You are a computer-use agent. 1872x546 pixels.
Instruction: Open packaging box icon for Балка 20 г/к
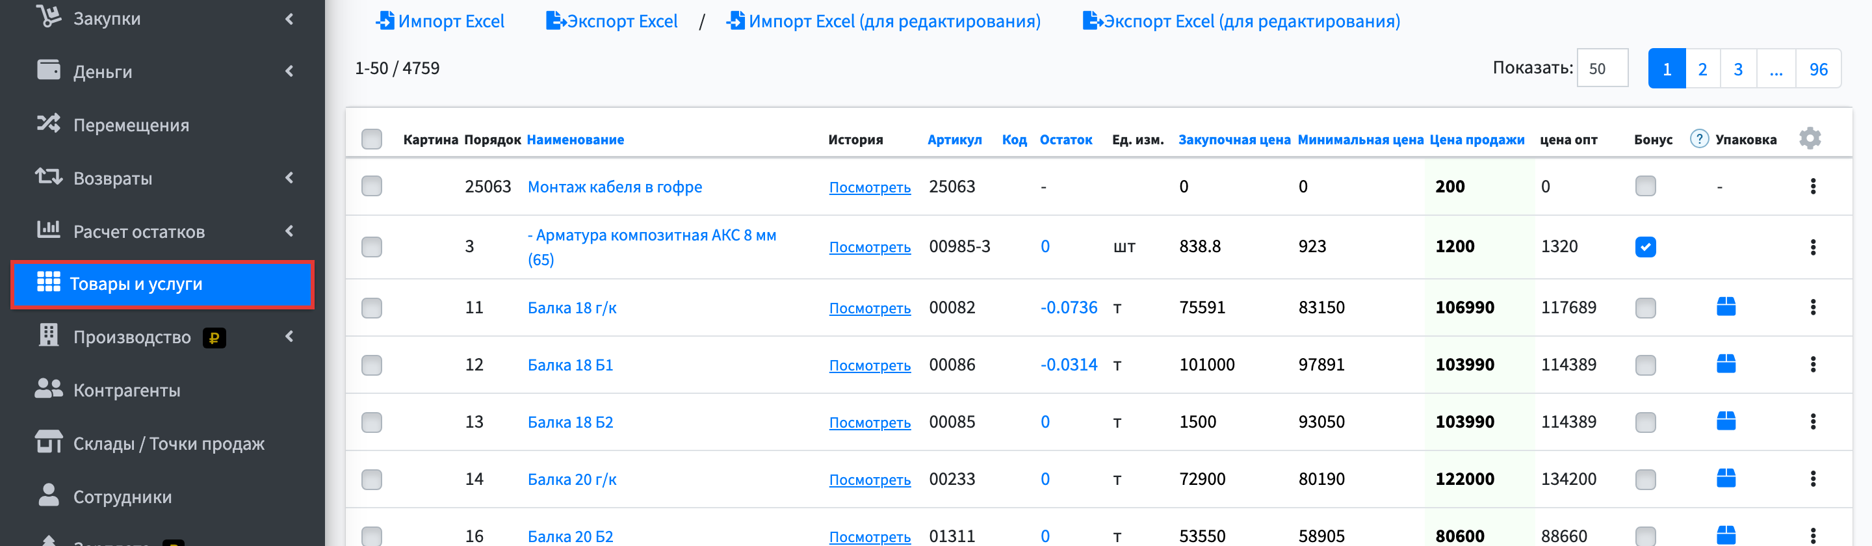[1726, 478]
